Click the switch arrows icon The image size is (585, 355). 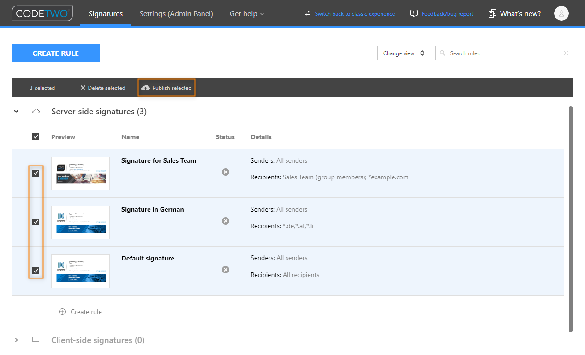[308, 13]
